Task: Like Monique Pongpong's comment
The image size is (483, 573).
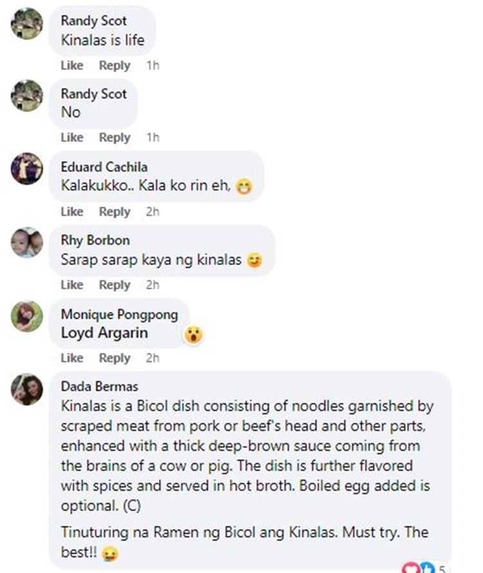Action: click(x=72, y=358)
